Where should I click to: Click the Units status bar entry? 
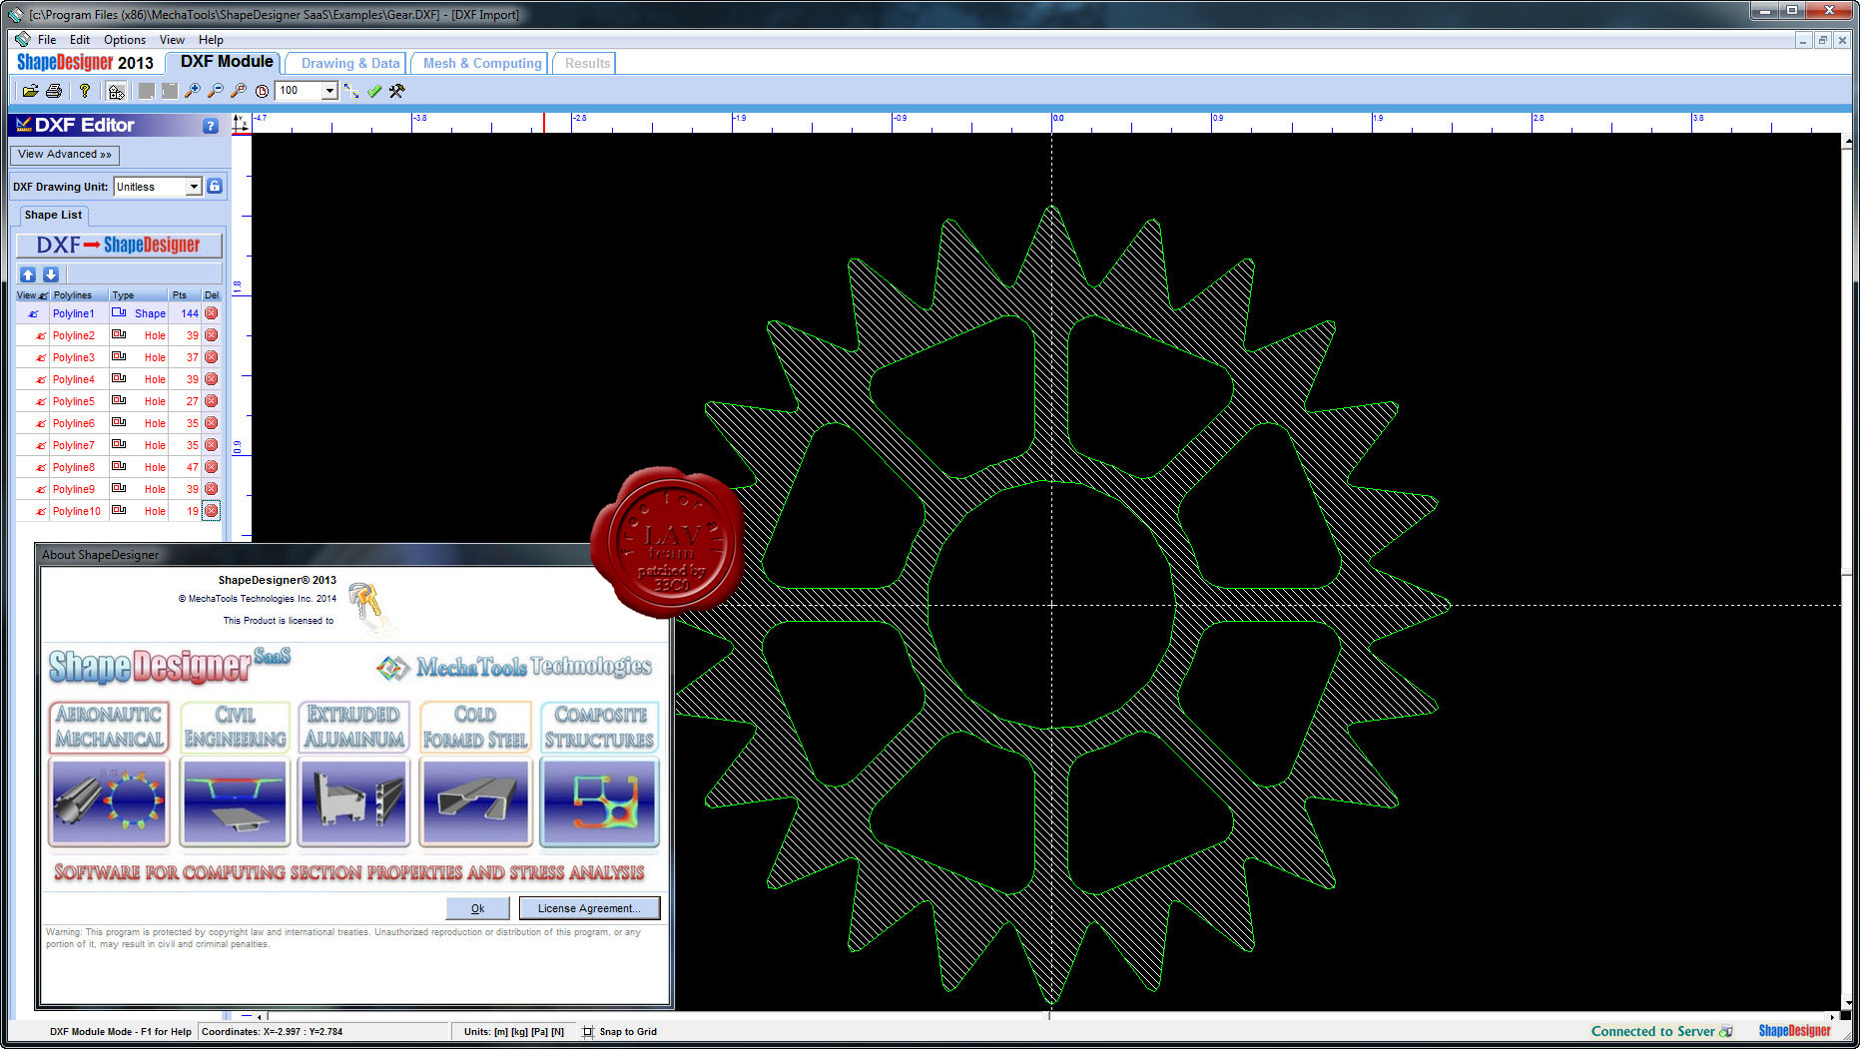pyautogui.click(x=513, y=1032)
